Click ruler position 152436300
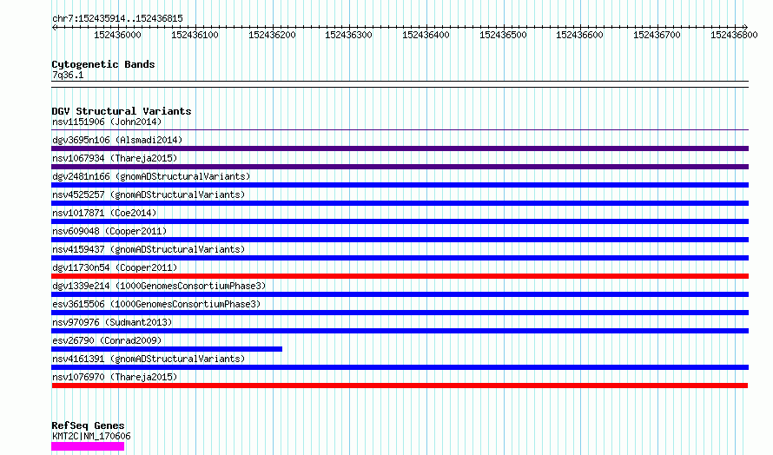Viewport: 773px width, 455px height. coord(348,35)
